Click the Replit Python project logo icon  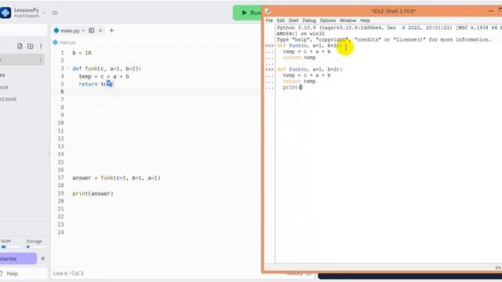(5, 13)
